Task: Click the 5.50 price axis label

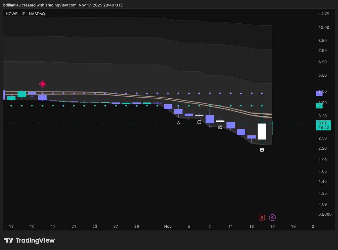Action: point(323,75)
